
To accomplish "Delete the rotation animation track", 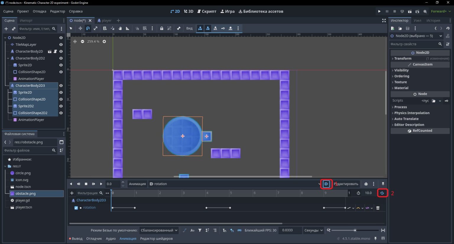I will [x=378, y=208].
